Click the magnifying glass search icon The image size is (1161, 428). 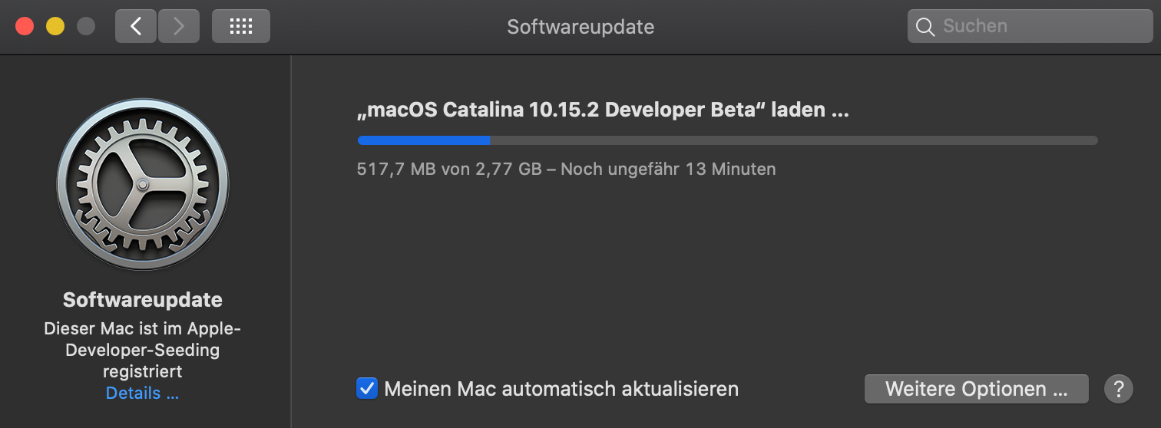(x=925, y=26)
